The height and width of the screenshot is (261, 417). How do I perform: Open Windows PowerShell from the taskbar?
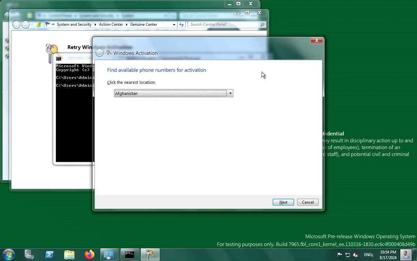(49, 254)
